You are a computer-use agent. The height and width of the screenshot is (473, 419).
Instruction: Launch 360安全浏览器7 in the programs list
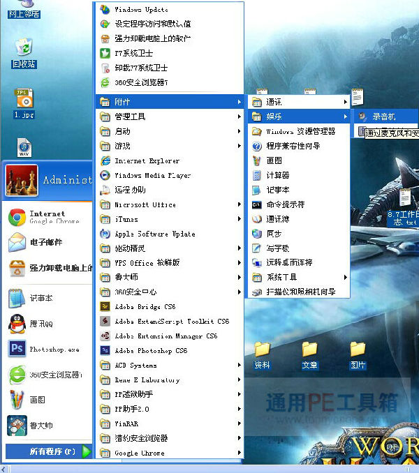click(170, 82)
